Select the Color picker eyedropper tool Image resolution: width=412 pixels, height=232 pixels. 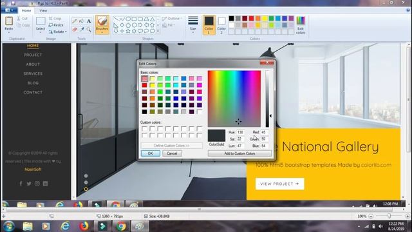click(82, 29)
